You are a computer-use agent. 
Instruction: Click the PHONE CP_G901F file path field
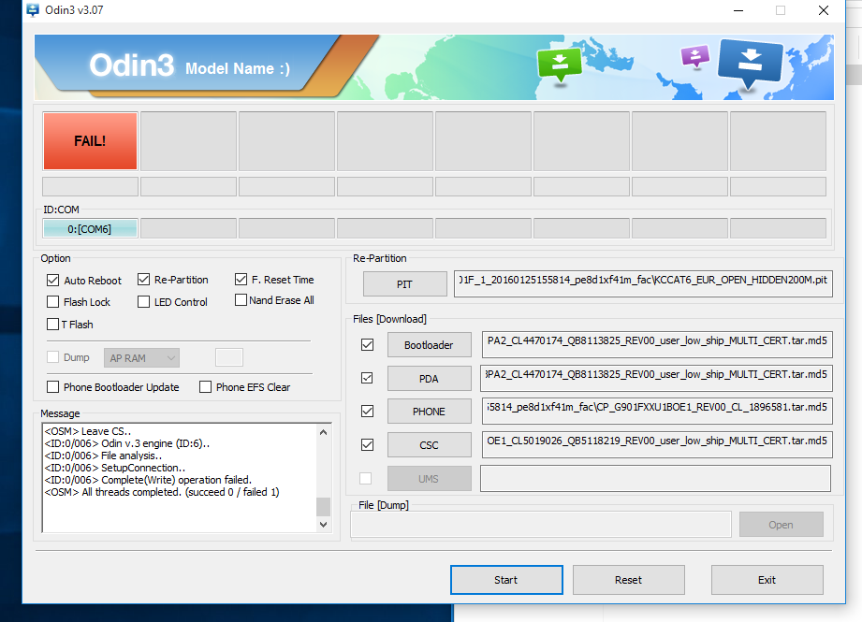pyautogui.click(x=657, y=411)
